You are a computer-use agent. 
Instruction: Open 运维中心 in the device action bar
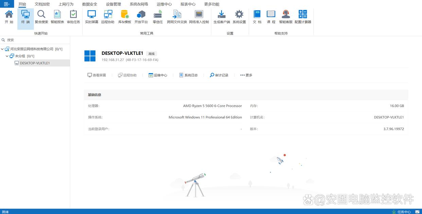point(158,75)
